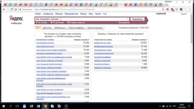
Task: Clear the search query with the X icon
Action: click(127, 19)
